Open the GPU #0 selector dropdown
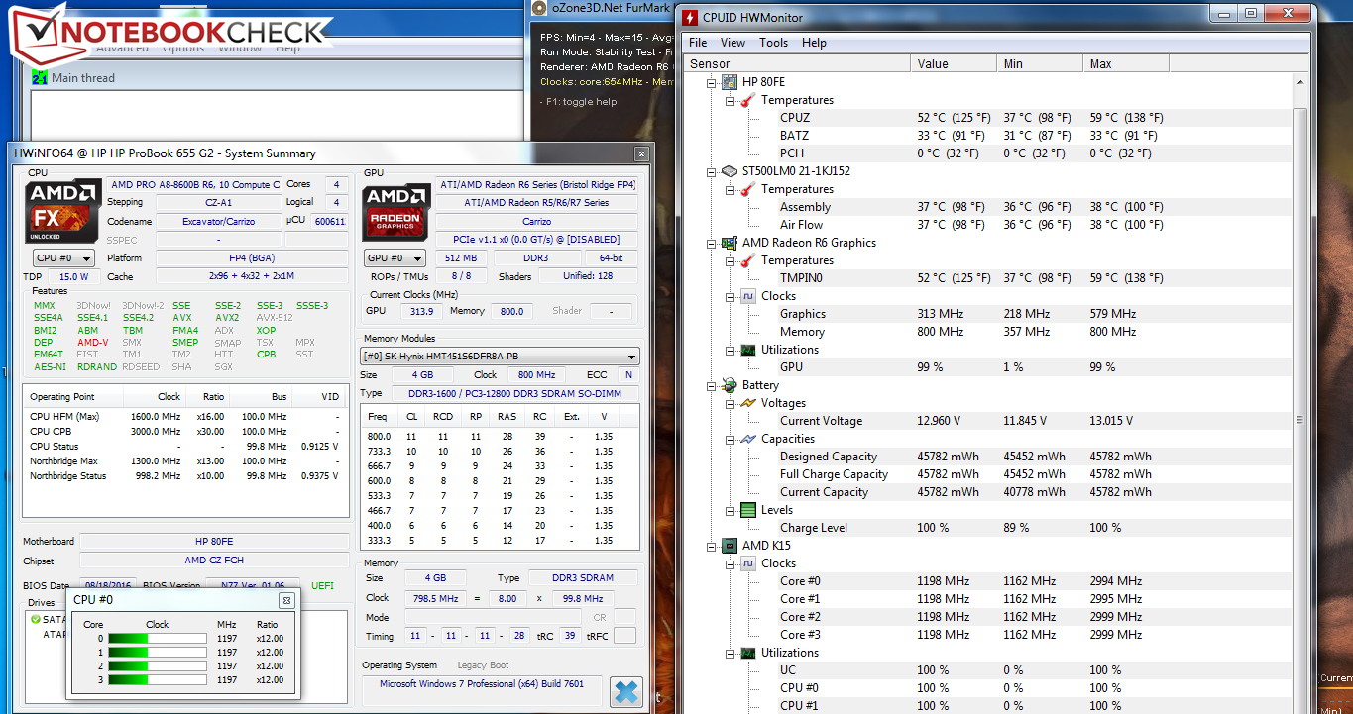Image resolution: width=1353 pixels, height=714 pixels. (395, 258)
